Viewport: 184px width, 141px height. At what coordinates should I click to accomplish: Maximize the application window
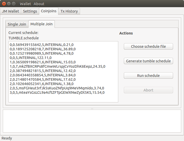(14, 4)
